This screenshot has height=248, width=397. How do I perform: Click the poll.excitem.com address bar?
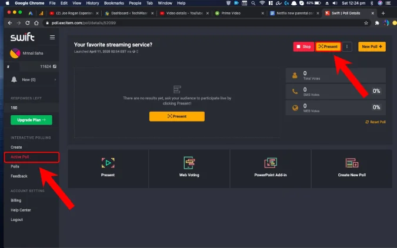coord(206,23)
